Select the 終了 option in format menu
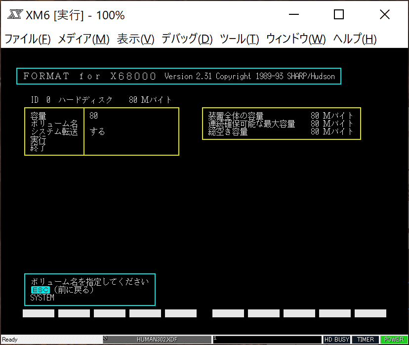The width and height of the screenshot is (409, 345). [39, 148]
